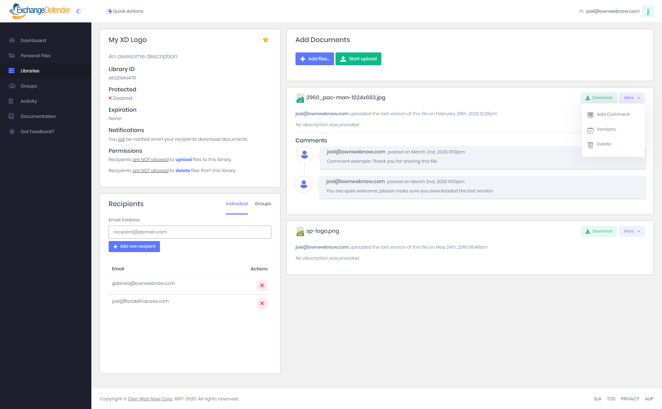
Task: Choose Delete from the More menu
Action: (x=603, y=144)
